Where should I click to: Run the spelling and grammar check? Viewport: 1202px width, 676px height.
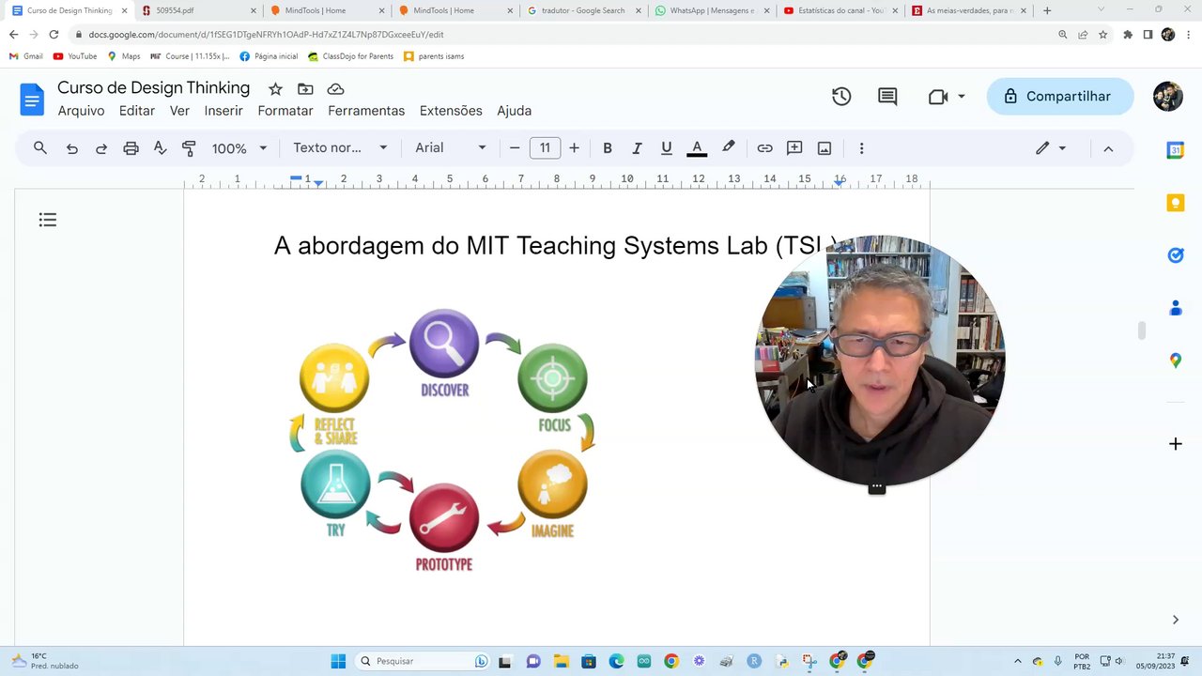160,148
